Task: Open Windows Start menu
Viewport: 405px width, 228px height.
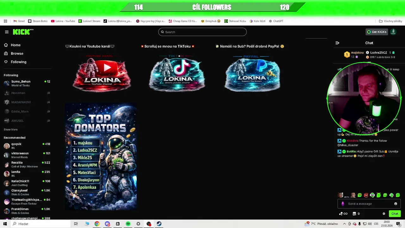Action: tap(5, 224)
